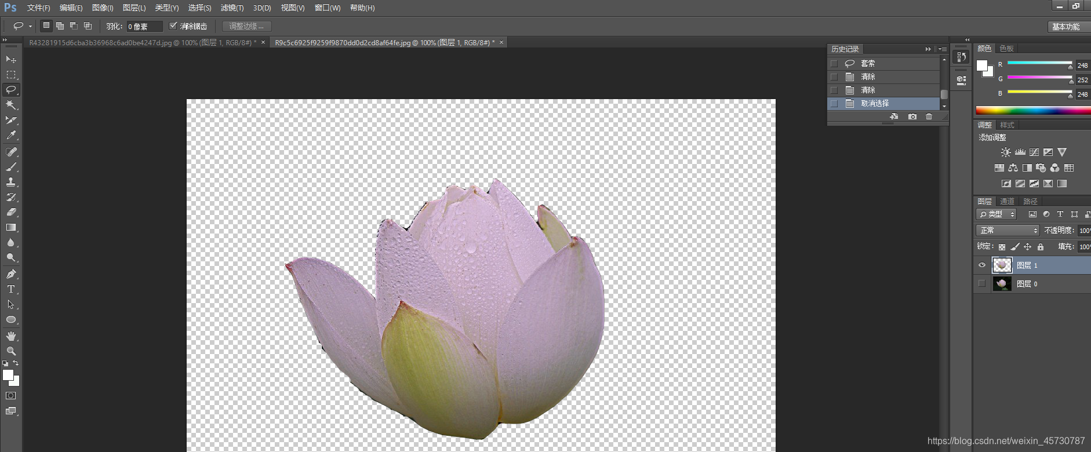
Task: Add a Brightness/Contrast adjustment
Action: point(1006,152)
